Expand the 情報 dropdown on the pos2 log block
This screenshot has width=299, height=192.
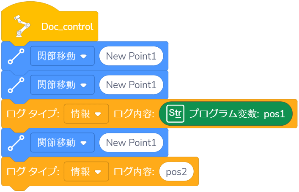pos(86,172)
